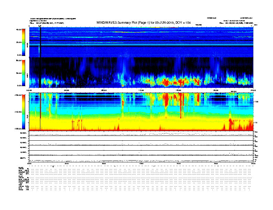Click the 04:00 time label below the RAD1 spectrogram
273x210 pixels.
(67, 90)
